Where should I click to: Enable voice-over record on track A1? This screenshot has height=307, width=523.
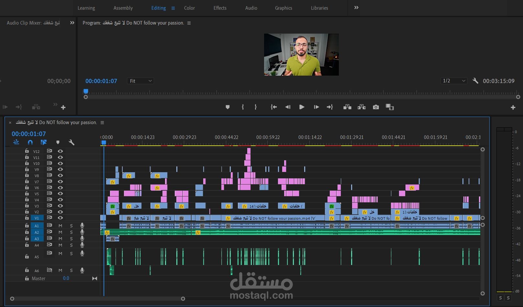pyautogui.click(x=82, y=226)
